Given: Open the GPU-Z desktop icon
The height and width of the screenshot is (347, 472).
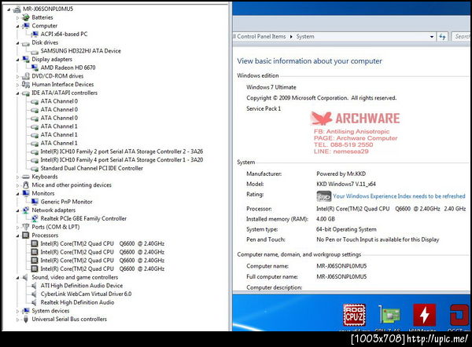Looking at the screenshot, I should pyautogui.click(x=389, y=315).
